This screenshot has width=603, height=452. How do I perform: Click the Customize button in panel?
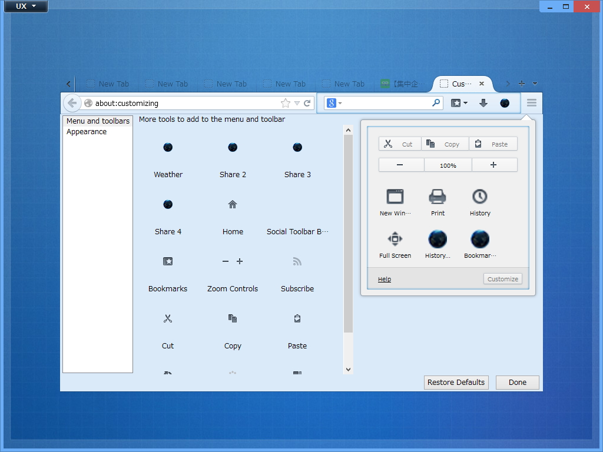[x=503, y=278]
